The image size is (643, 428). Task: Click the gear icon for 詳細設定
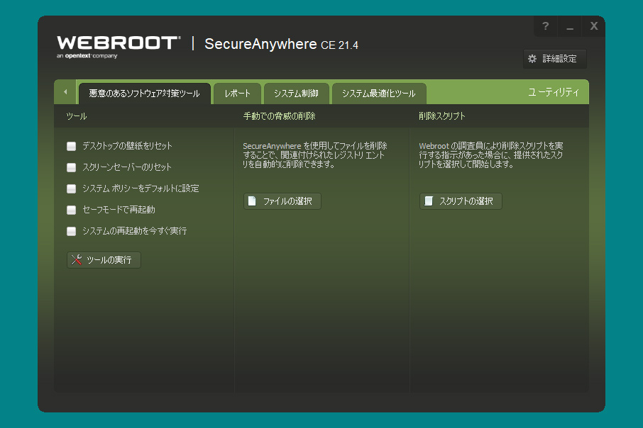[532, 59]
